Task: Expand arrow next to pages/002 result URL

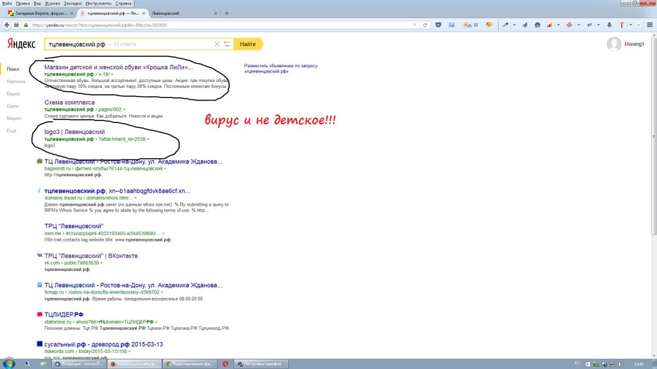Action: tap(124, 110)
